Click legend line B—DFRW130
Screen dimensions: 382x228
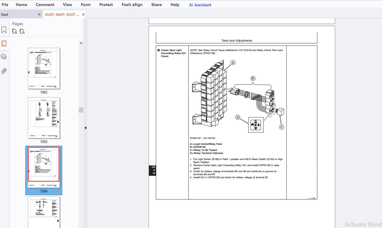(x=198, y=147)
